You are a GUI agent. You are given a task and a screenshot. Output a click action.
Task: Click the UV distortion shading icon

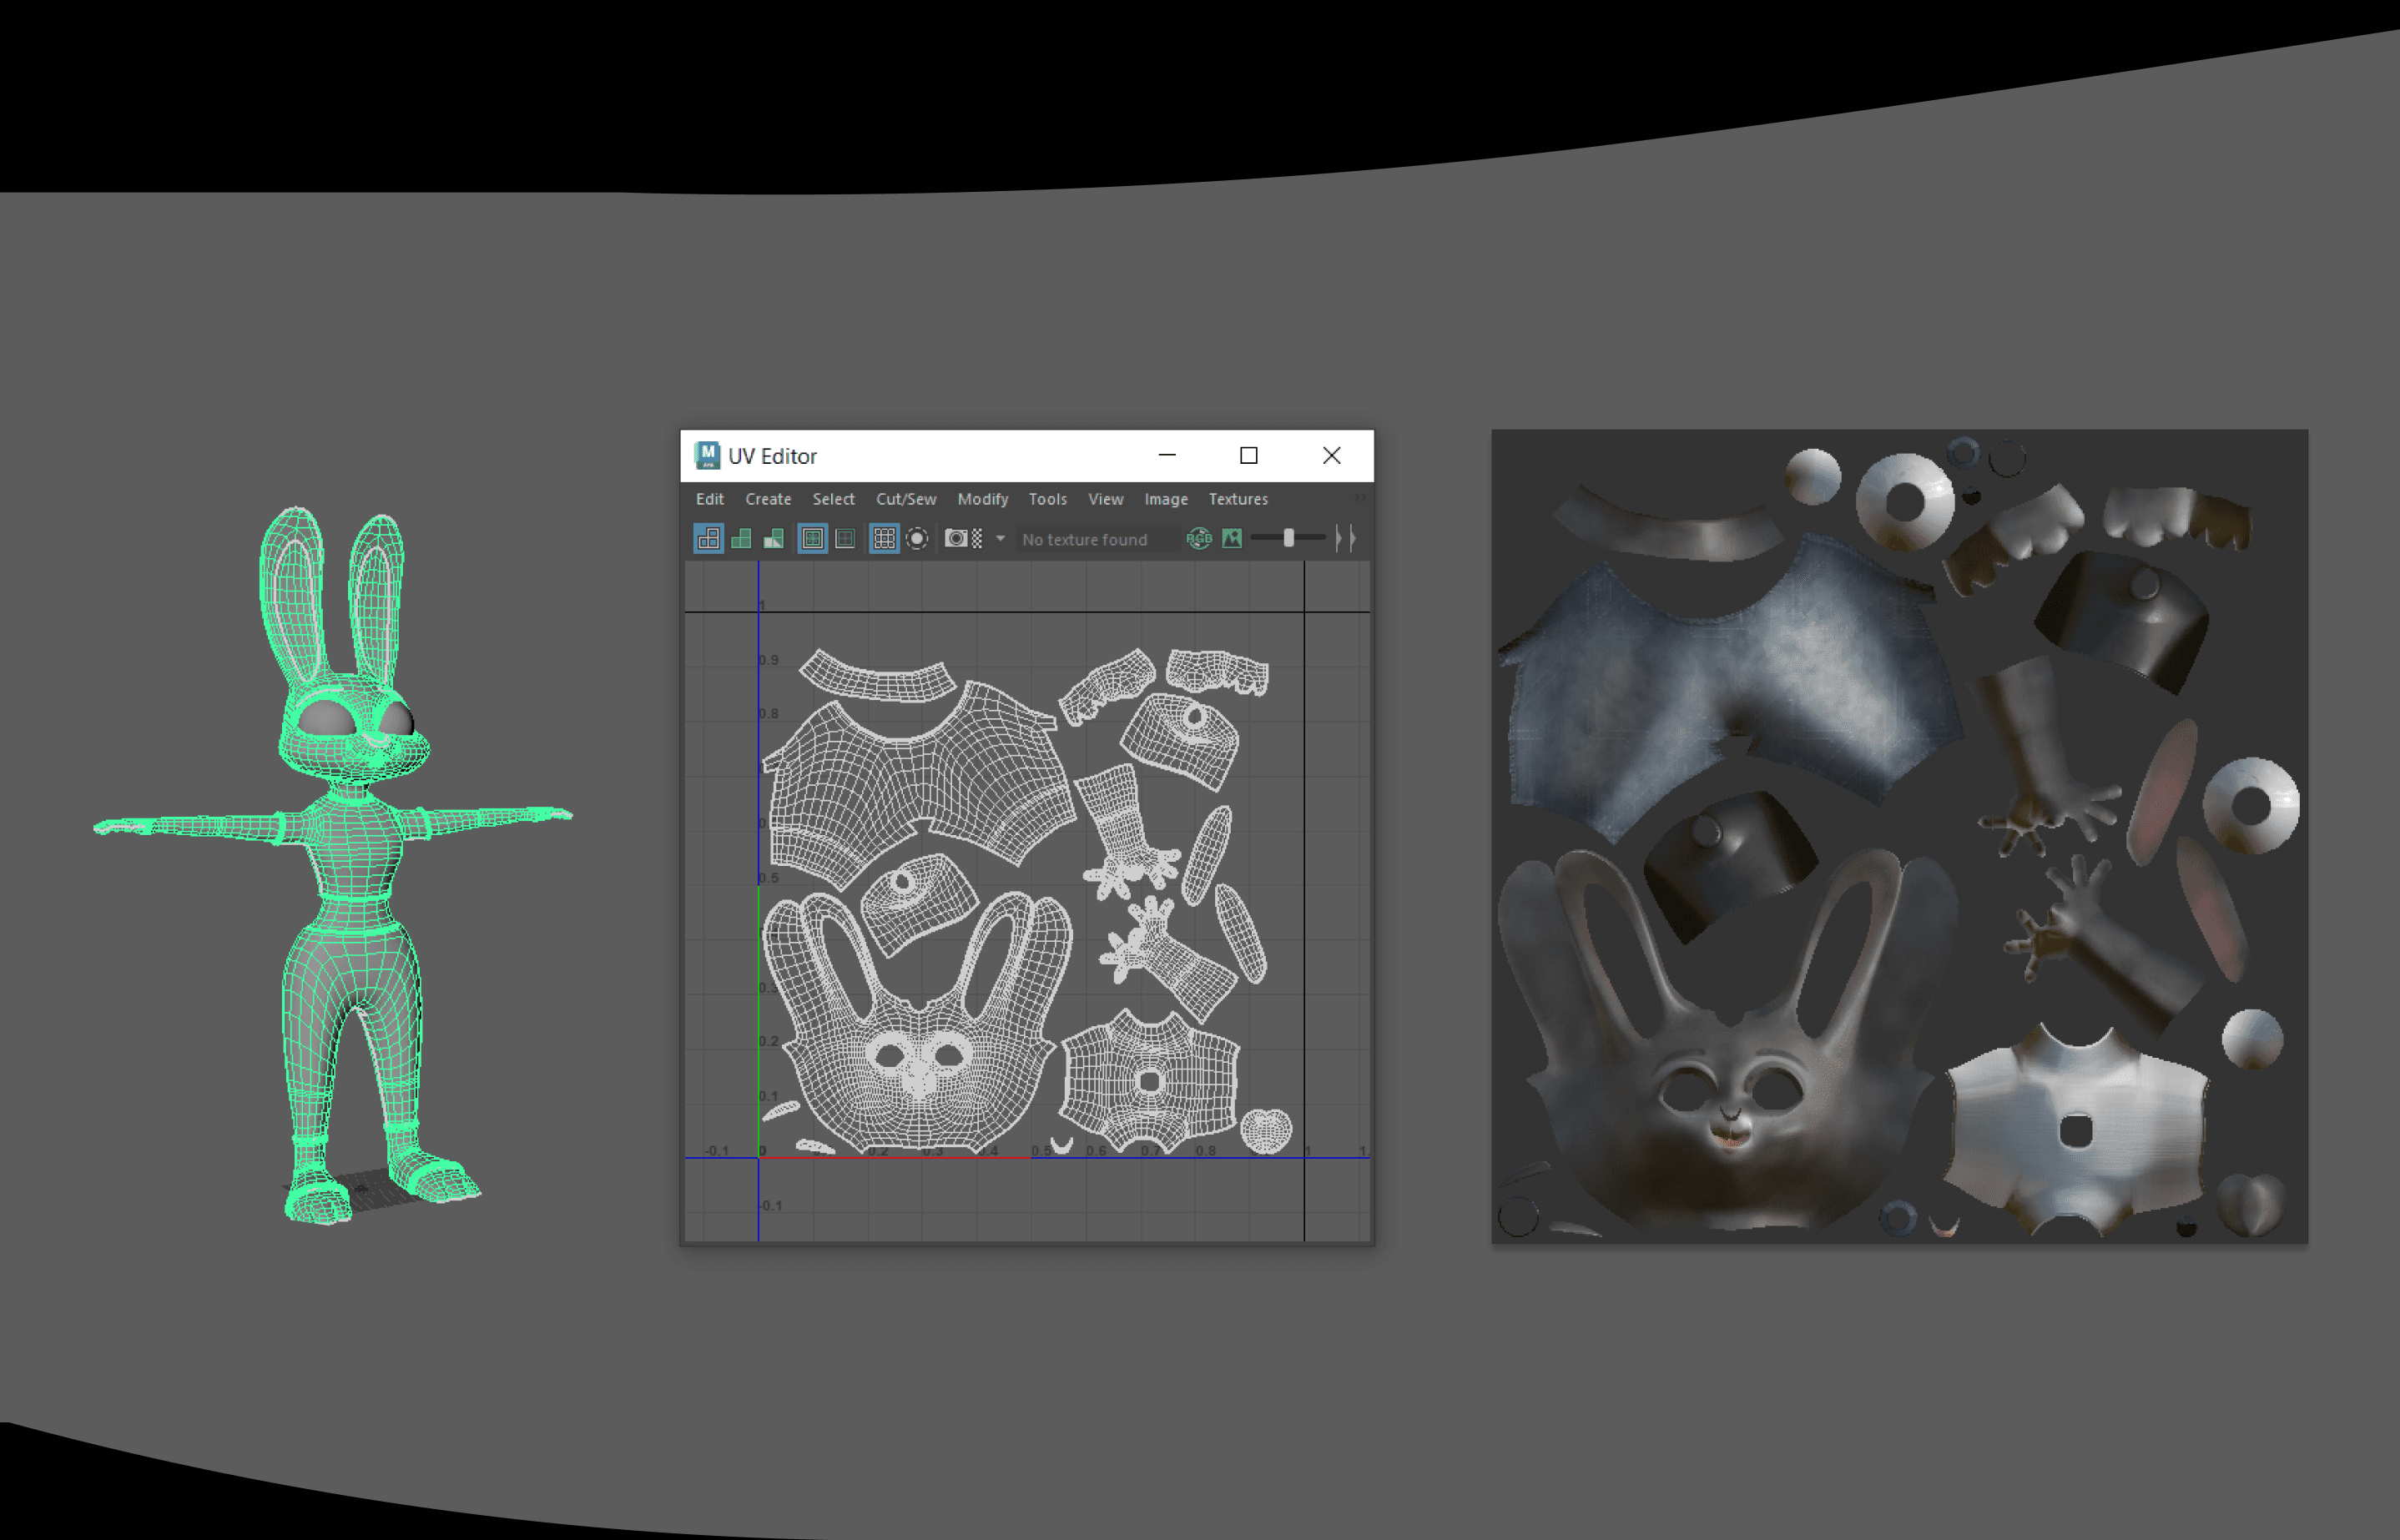pyautogui.click(x=773, y=539)
